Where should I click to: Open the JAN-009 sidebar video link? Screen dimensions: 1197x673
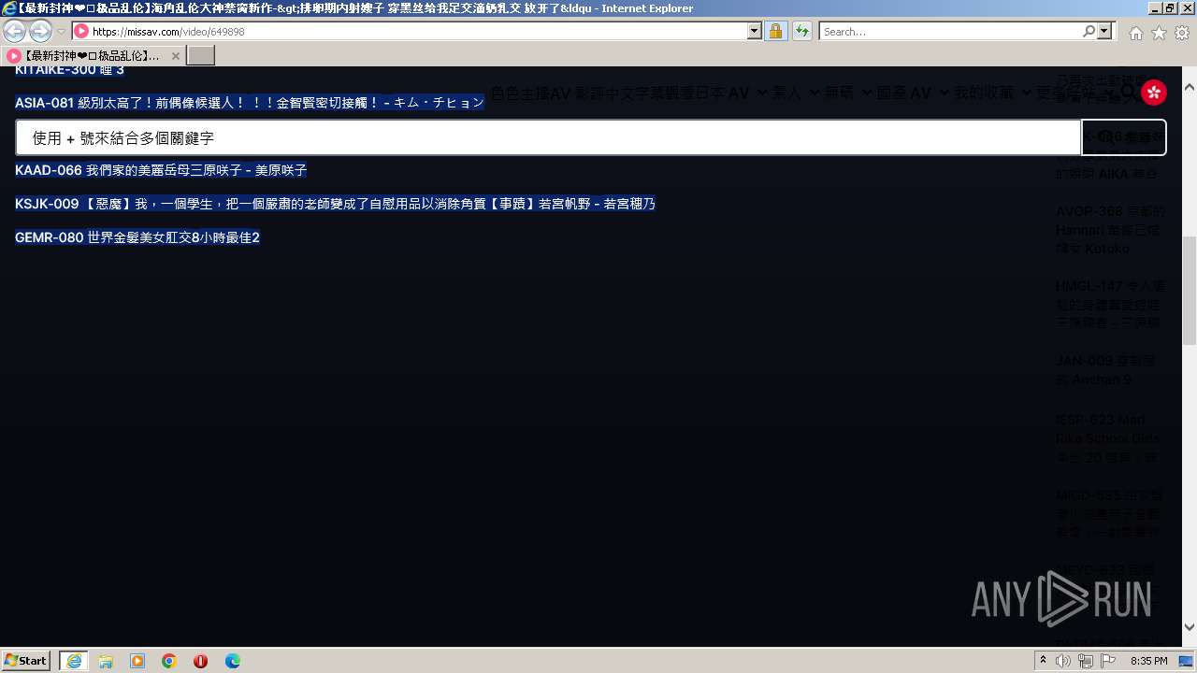click(1107, 370)
